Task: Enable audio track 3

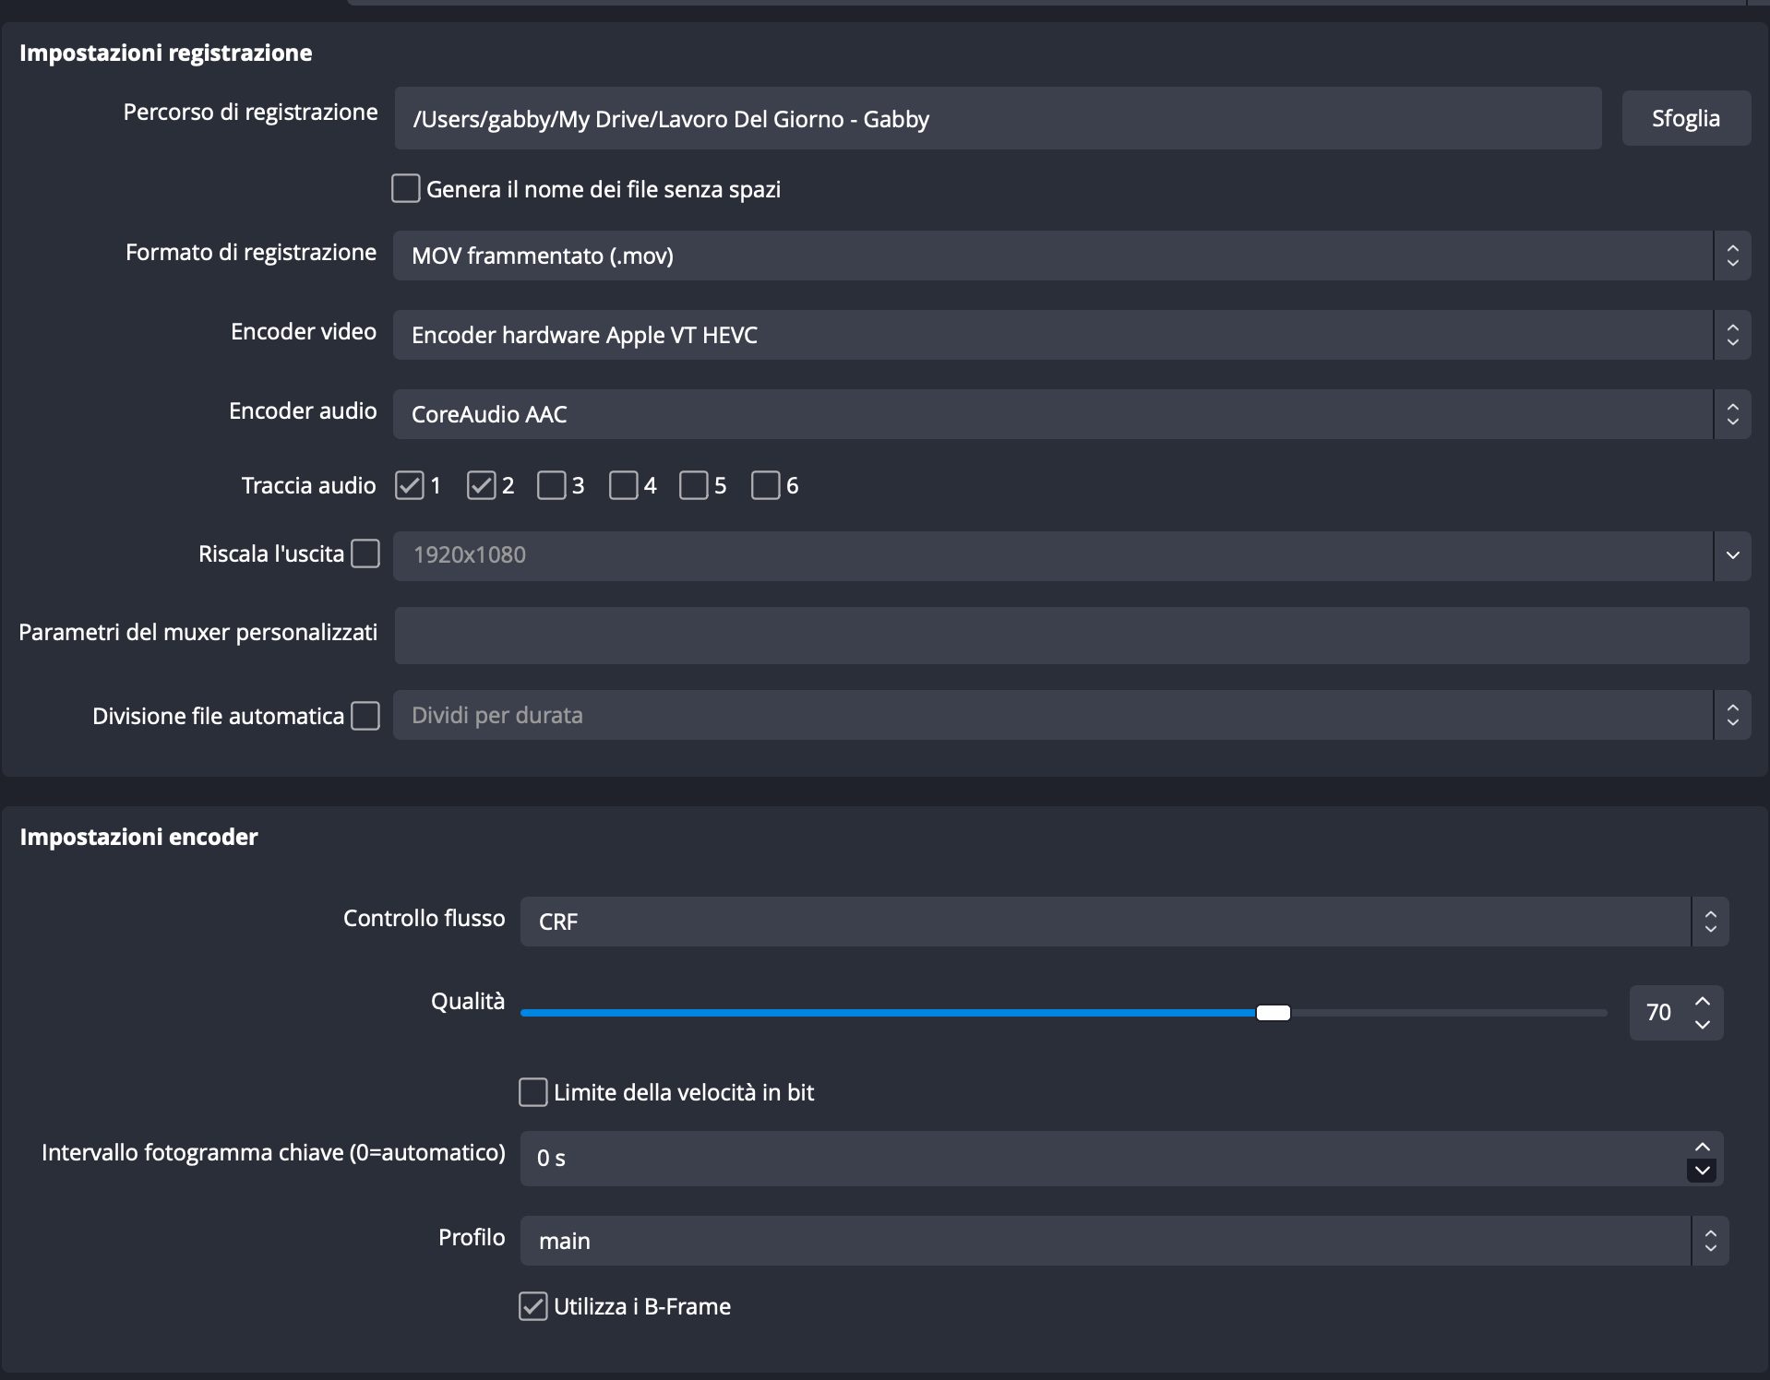Action: (552, 485)
